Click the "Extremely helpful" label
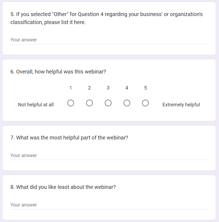Image resolution: width=219 pixels, height=222 pixels. coord(181,105)
